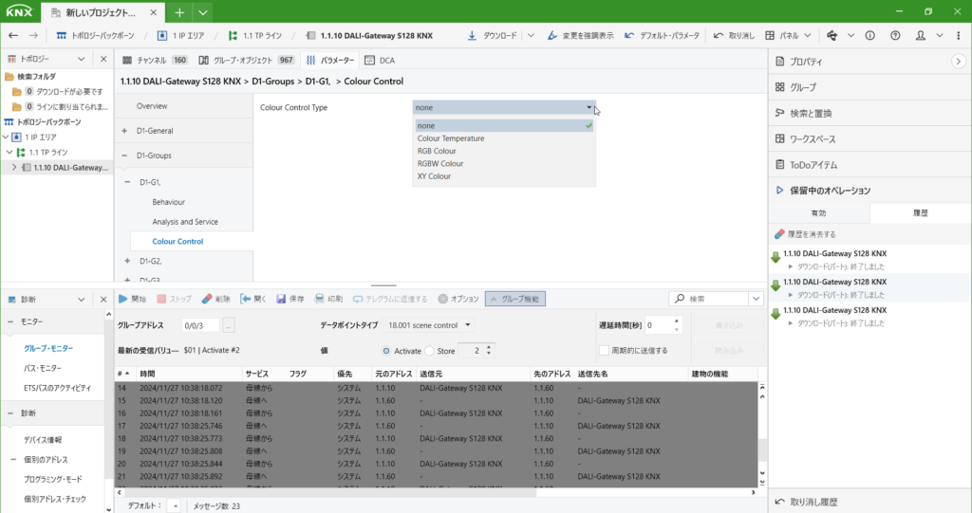Switch to the パラメーター tab

[330, 60]
